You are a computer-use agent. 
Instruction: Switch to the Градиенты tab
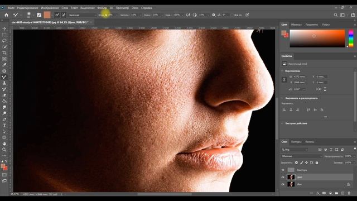(312, 25)
